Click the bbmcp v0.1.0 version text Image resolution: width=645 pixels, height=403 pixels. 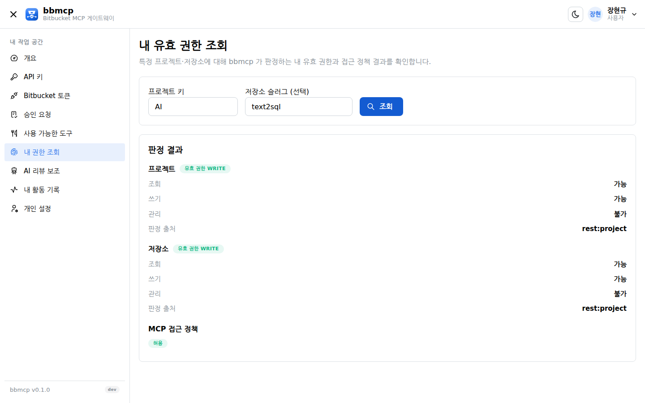(x=30, y=390)
